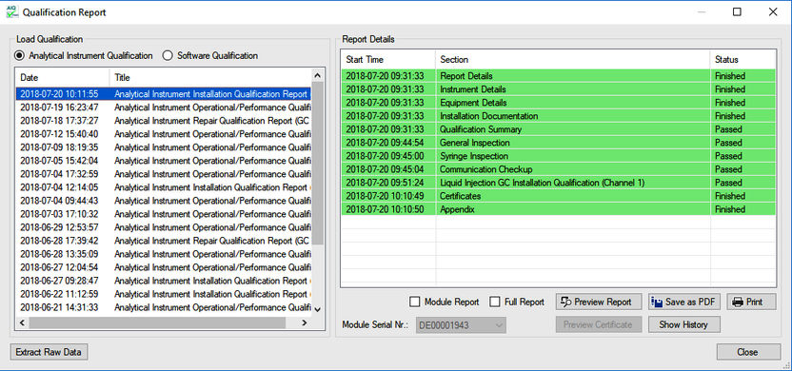Screen dimensions: 792x371
Task: Click the list scroll up arrow
Action: [x=318, y=75]
